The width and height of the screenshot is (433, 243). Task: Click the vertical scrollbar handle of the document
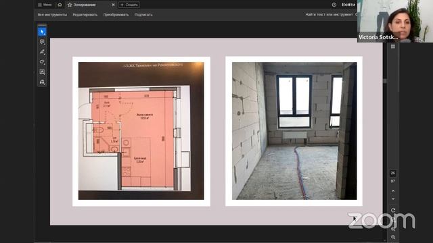tap(385, 81)
